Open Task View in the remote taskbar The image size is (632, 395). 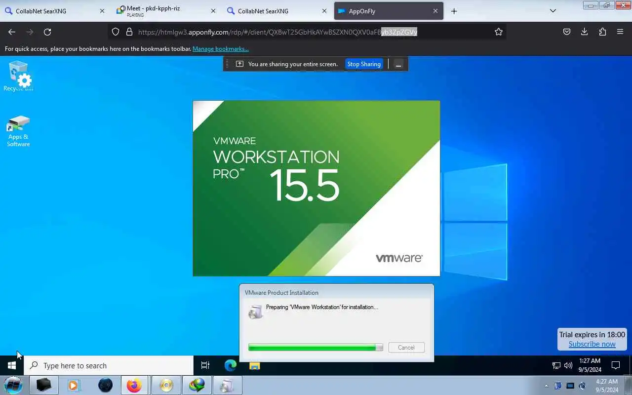pyautogui.click(x=205, y=365)
